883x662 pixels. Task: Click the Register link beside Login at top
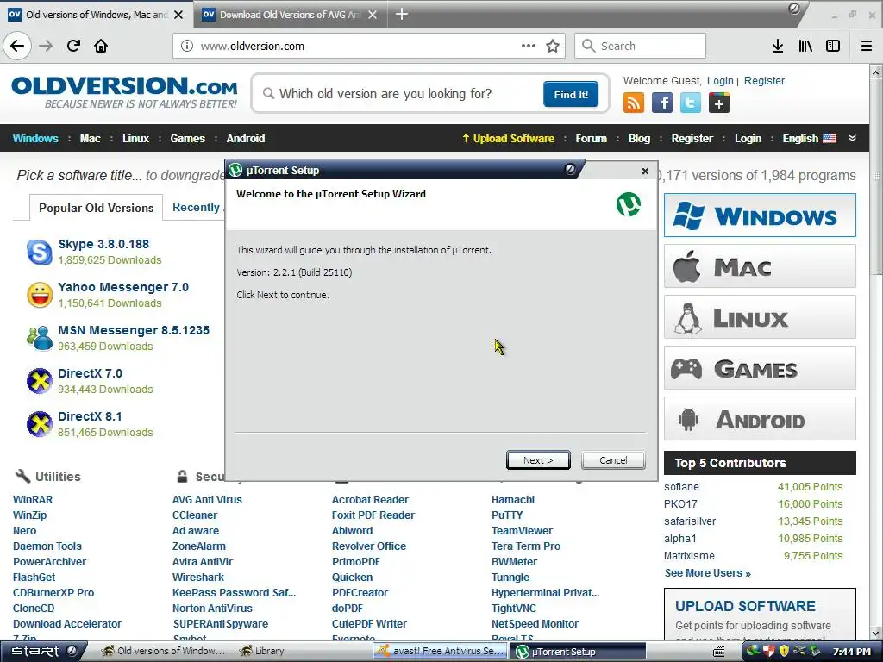(764, 80)
